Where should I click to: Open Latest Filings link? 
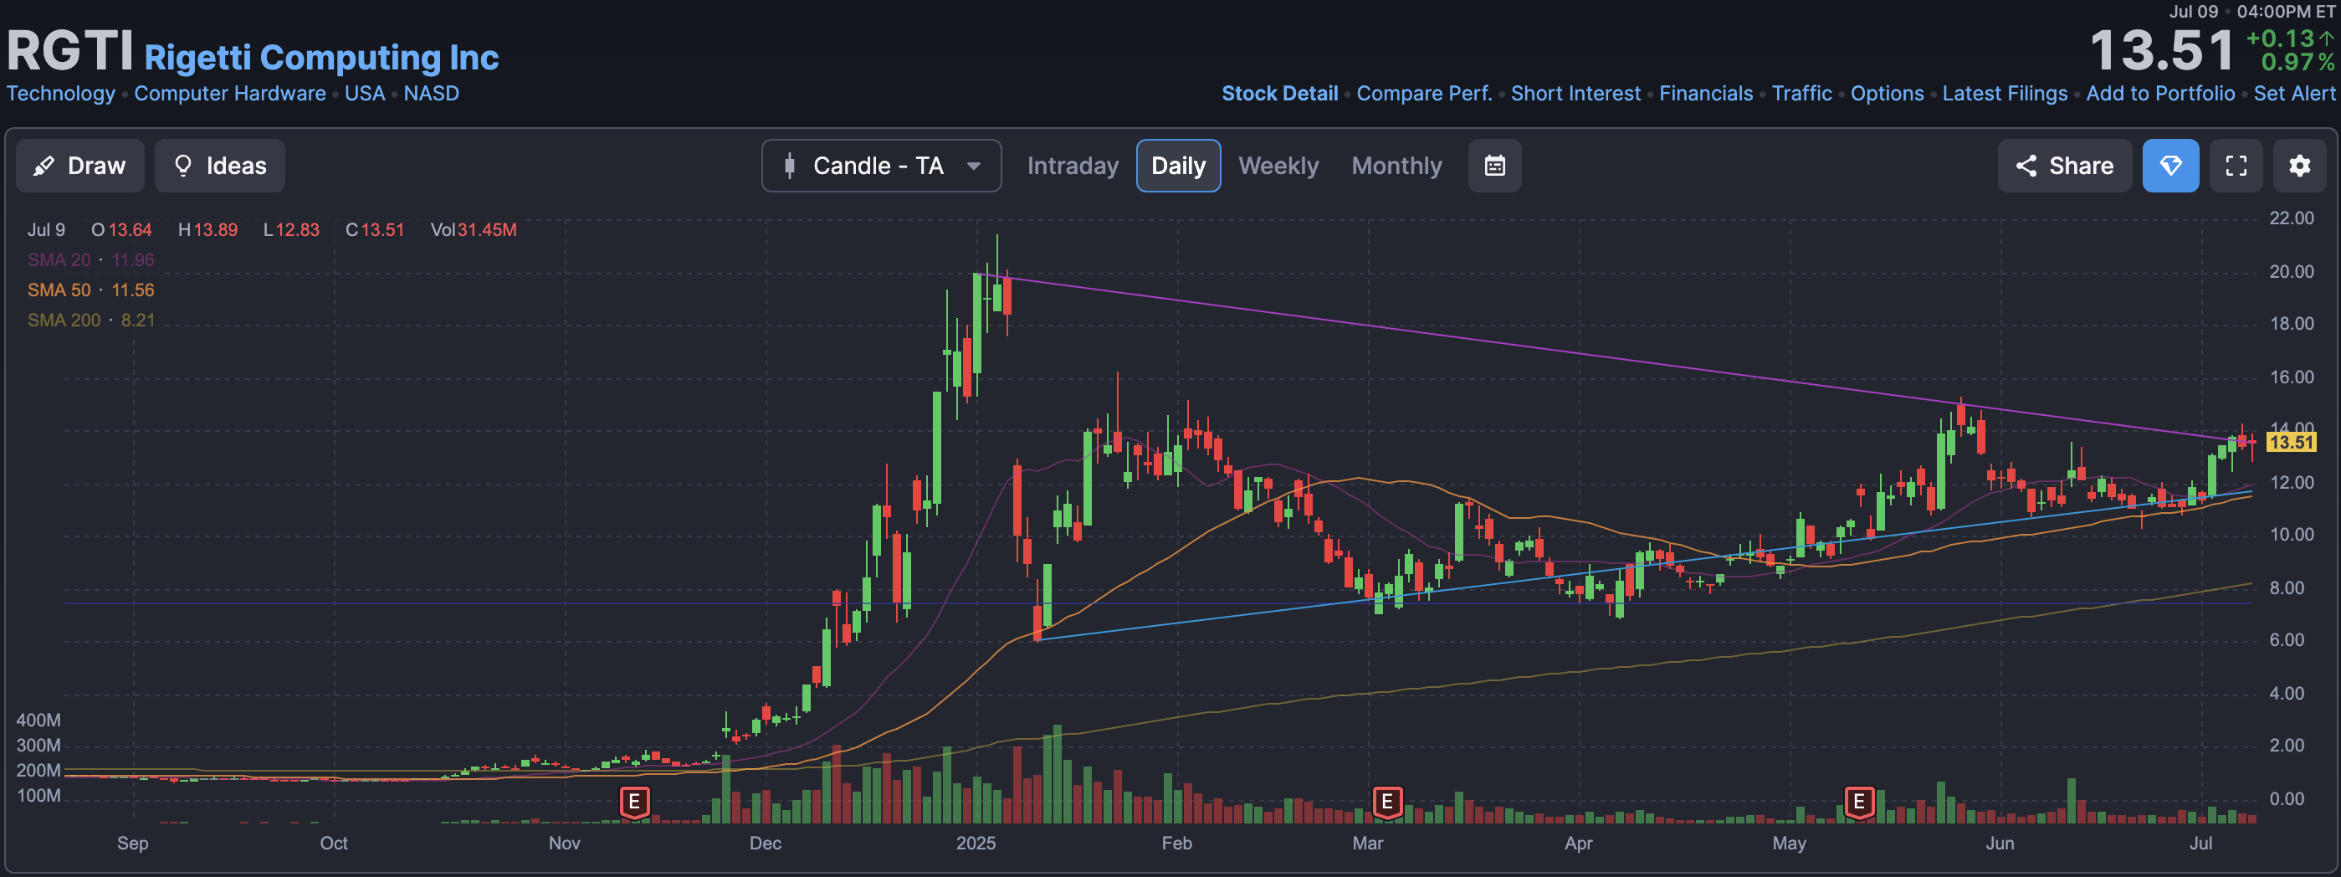coord(2004,94)
